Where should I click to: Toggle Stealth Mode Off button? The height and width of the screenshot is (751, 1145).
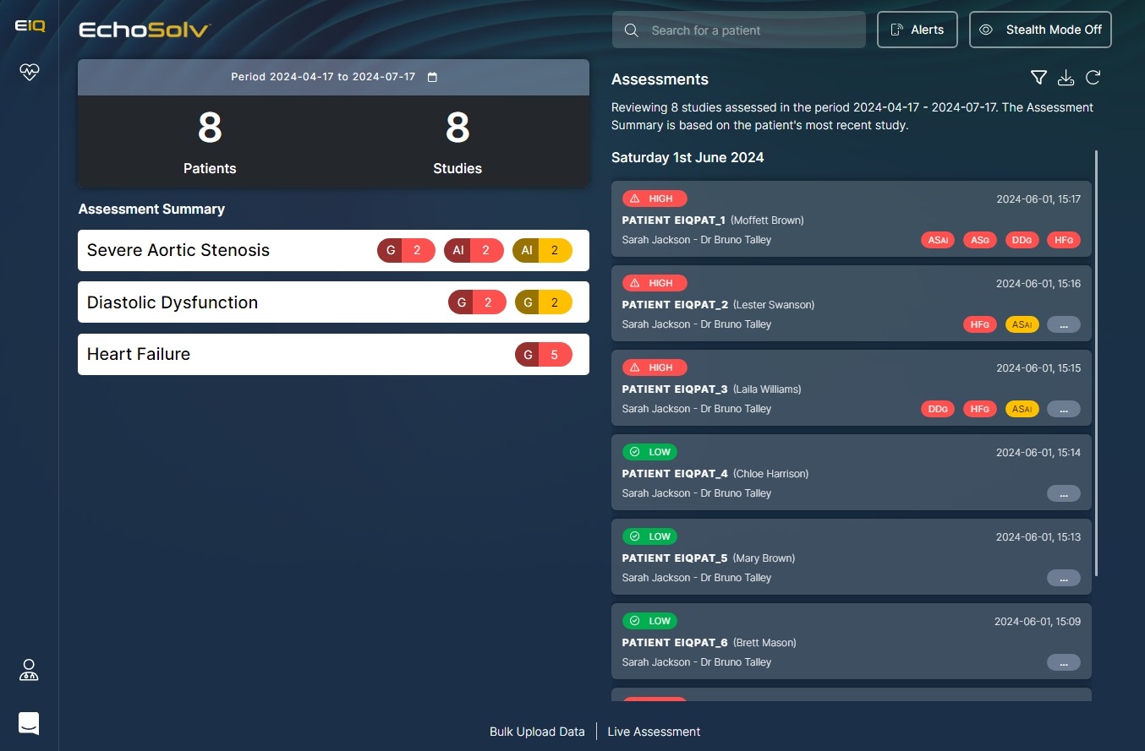(1040, 30)
